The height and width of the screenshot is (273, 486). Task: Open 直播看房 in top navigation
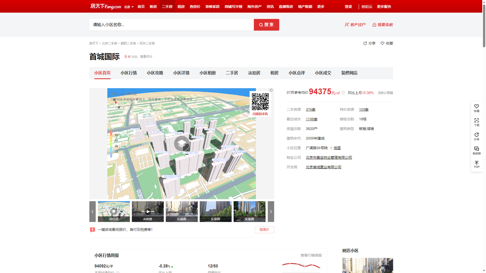pyautogui.click(x=286, y=6)
